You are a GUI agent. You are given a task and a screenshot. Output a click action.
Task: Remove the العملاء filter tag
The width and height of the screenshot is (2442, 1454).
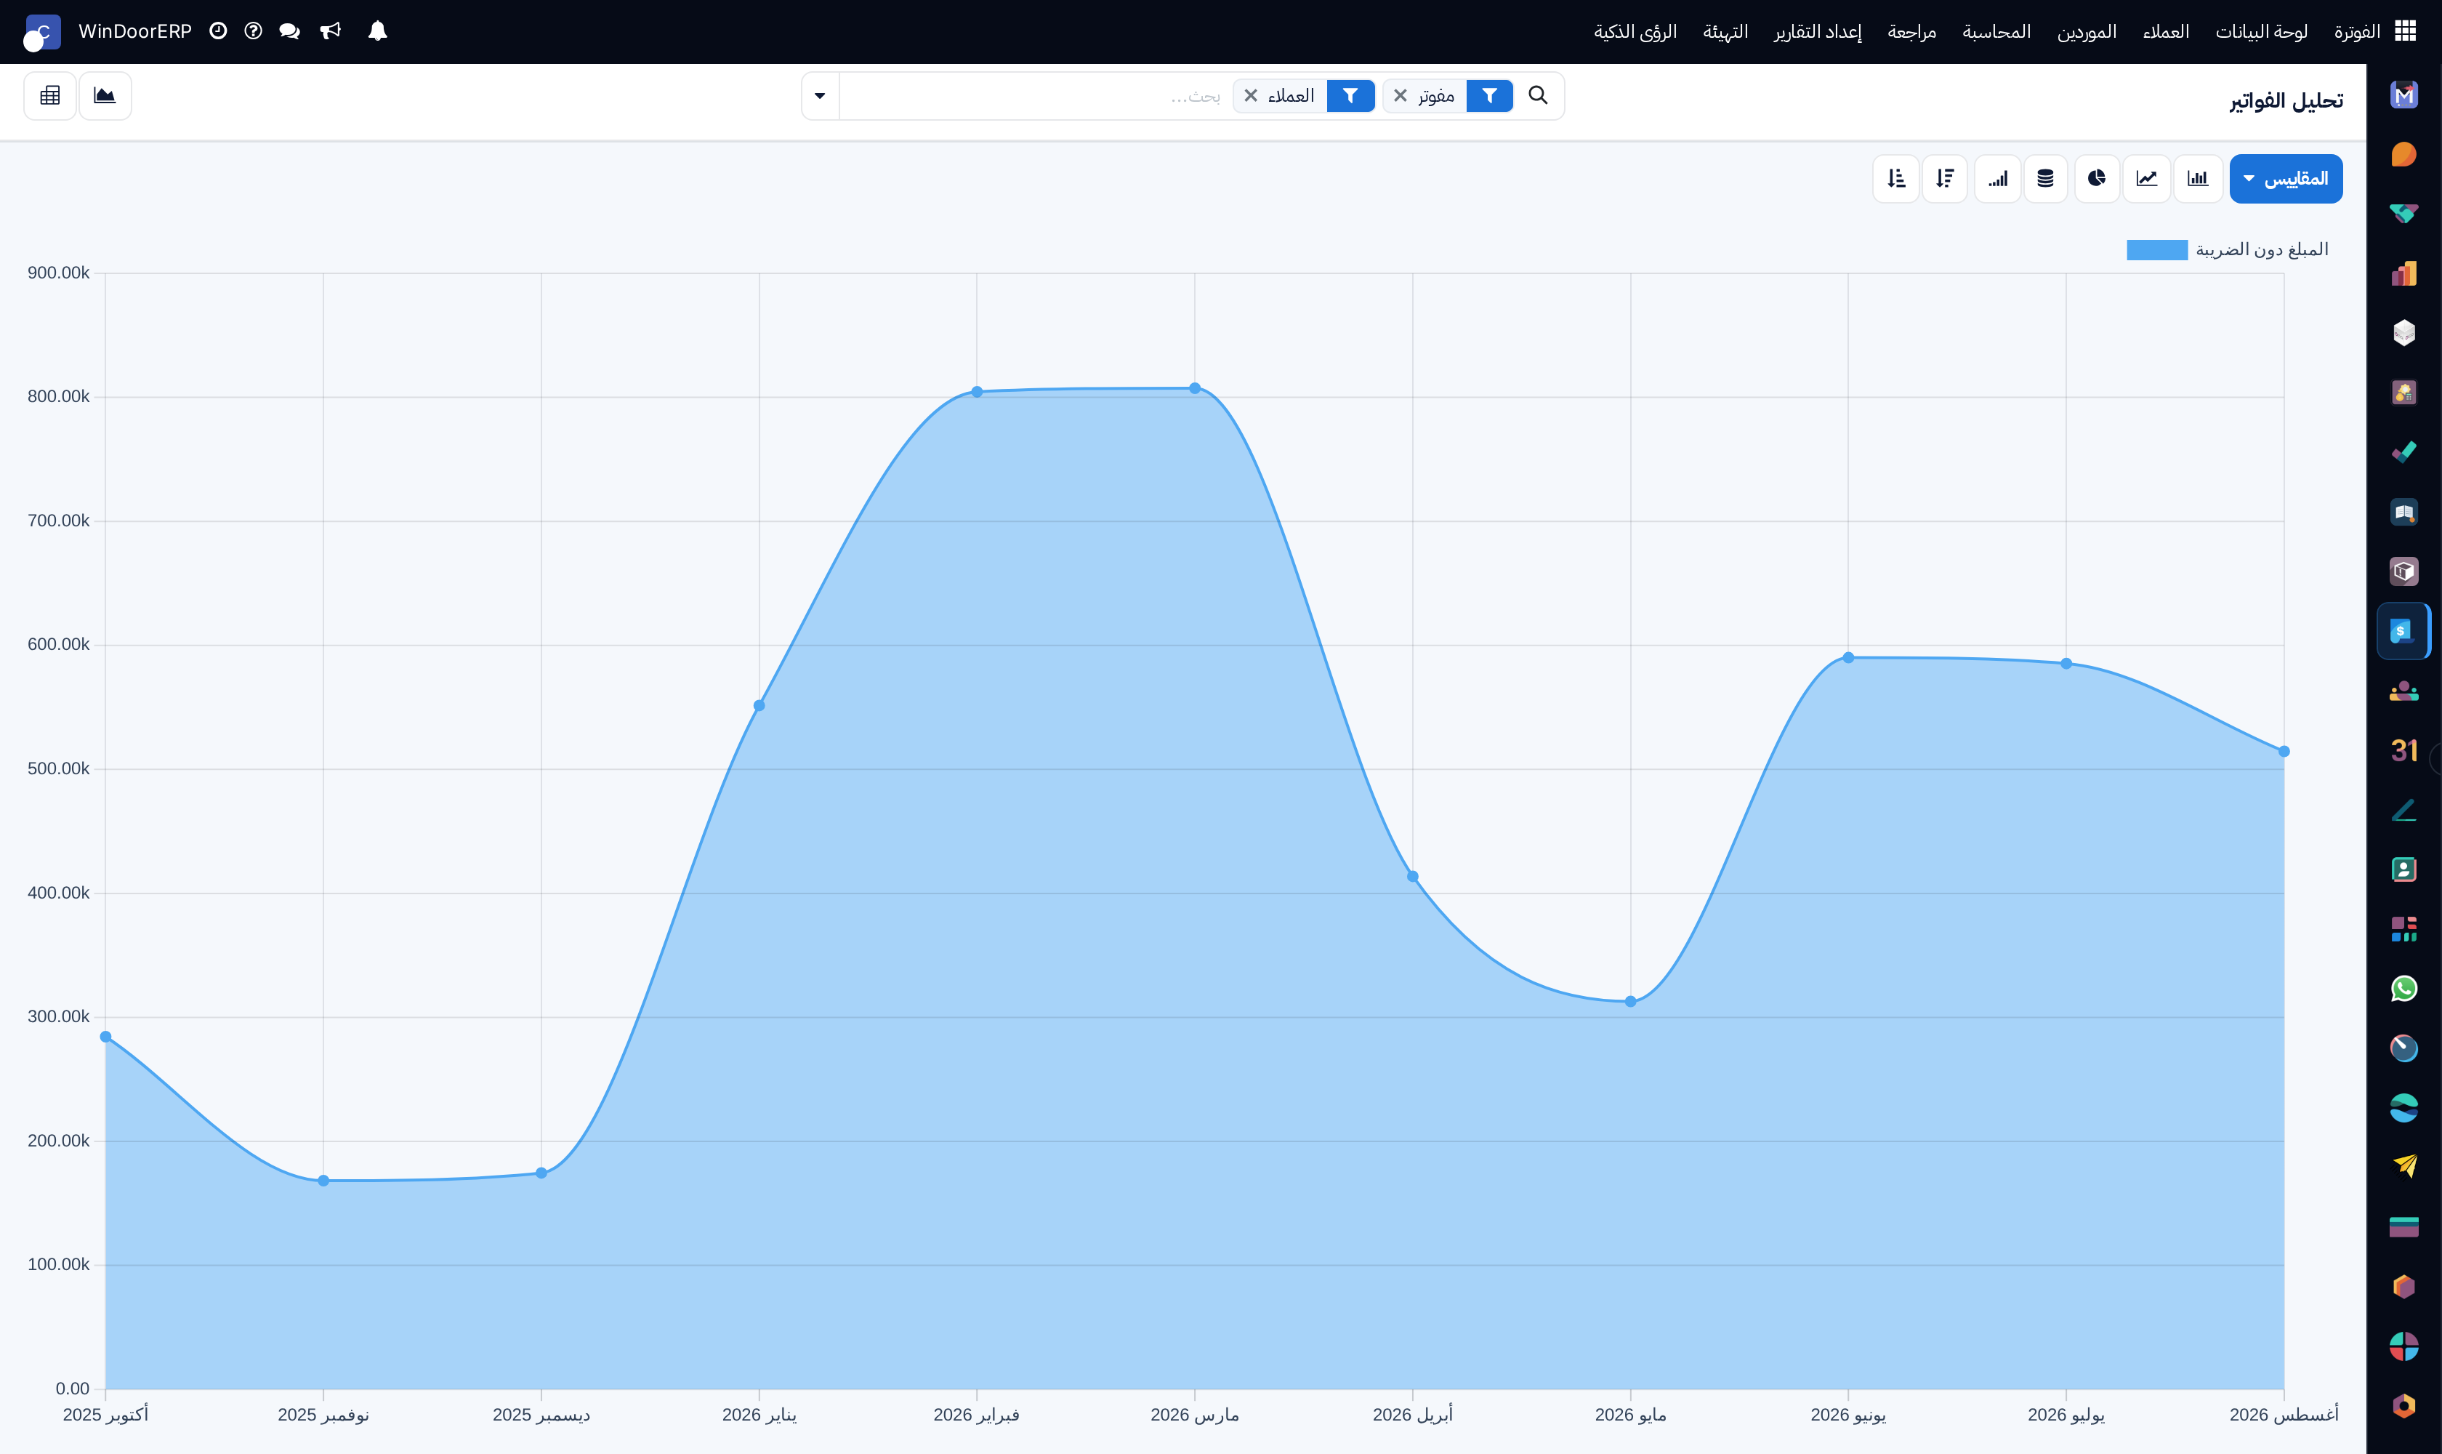pyautogui.click(x=1250, y=95)
